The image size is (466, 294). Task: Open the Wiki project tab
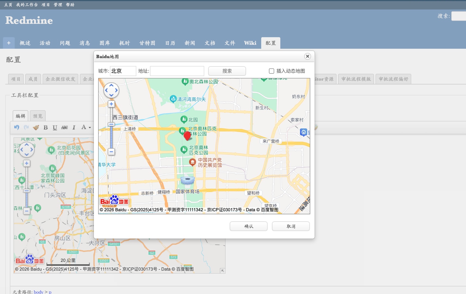pos(250,43)
